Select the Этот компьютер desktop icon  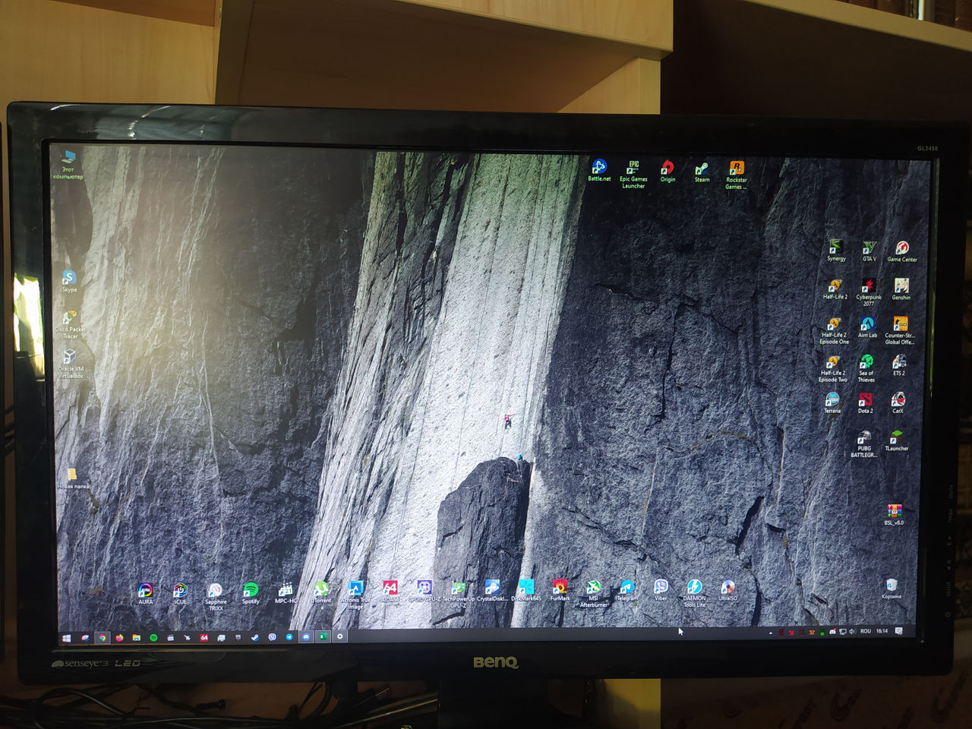tap(68, 164)
